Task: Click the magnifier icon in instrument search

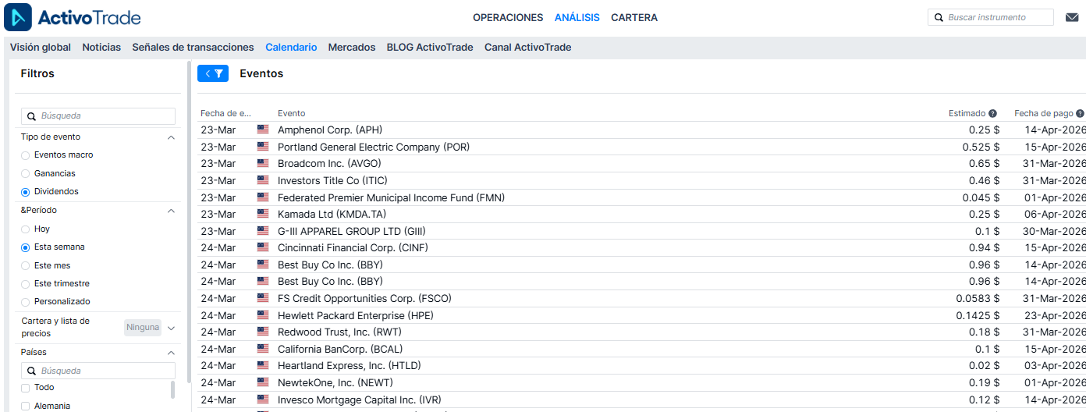Action: click(938, 17)
